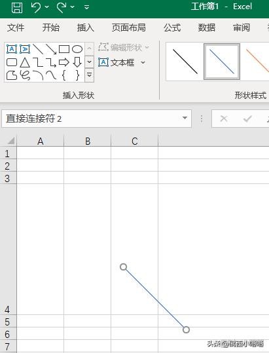Select column A header

(x=41, y=141)
